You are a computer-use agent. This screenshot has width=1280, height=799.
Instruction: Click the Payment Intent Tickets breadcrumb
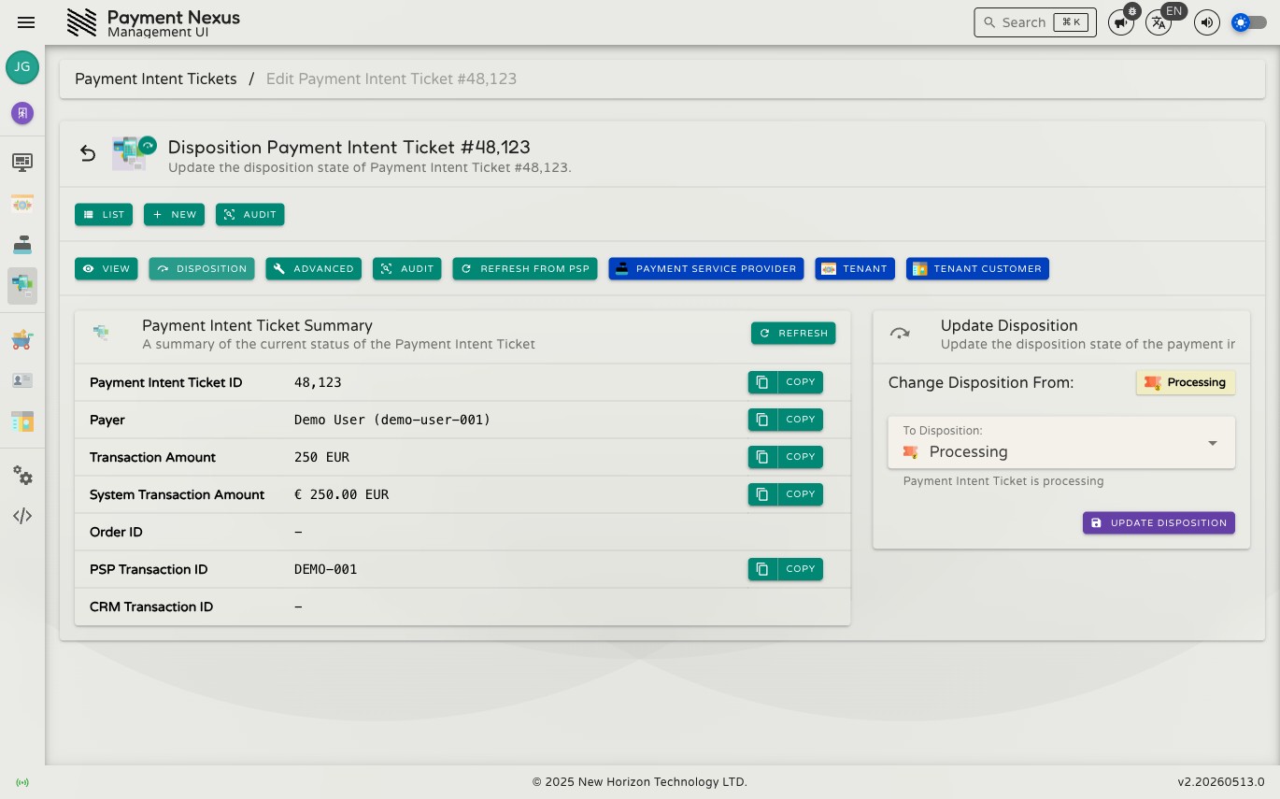point(156,79)
